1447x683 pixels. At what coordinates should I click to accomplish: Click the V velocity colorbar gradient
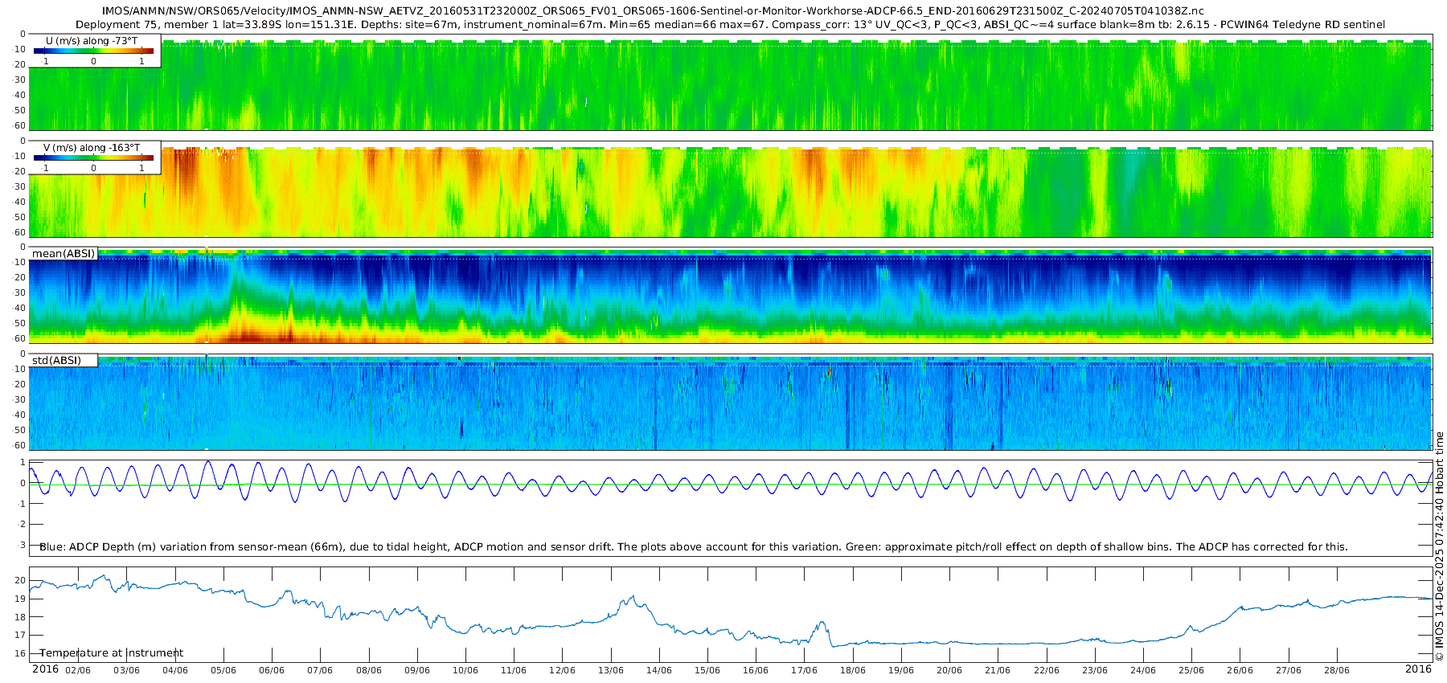(x=93, y=158)
